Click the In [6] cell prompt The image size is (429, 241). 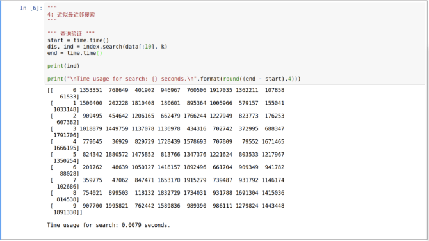31,8
